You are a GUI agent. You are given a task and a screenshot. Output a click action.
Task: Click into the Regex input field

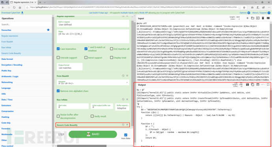click(93, 36)
